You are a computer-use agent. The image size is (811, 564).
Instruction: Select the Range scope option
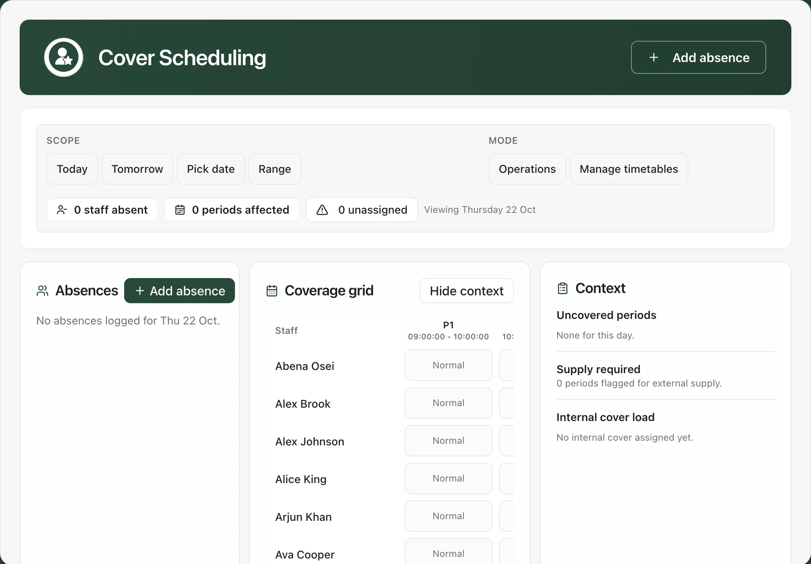[x=275, y=169]
